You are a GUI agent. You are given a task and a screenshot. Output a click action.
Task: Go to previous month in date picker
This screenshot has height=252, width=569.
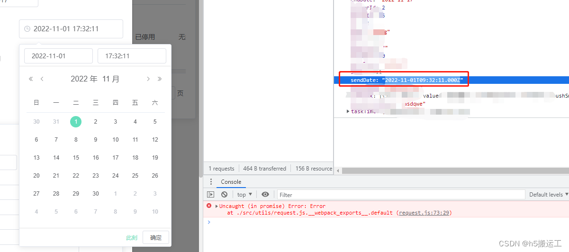tap(42, 79)
